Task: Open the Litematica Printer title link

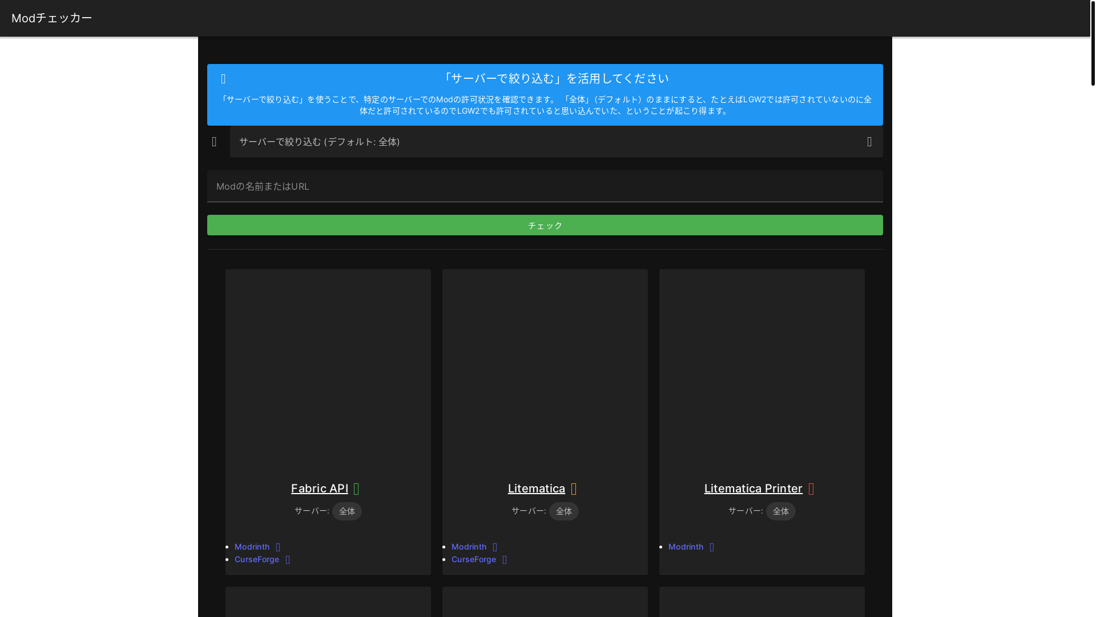Action: tap(753, 488)
